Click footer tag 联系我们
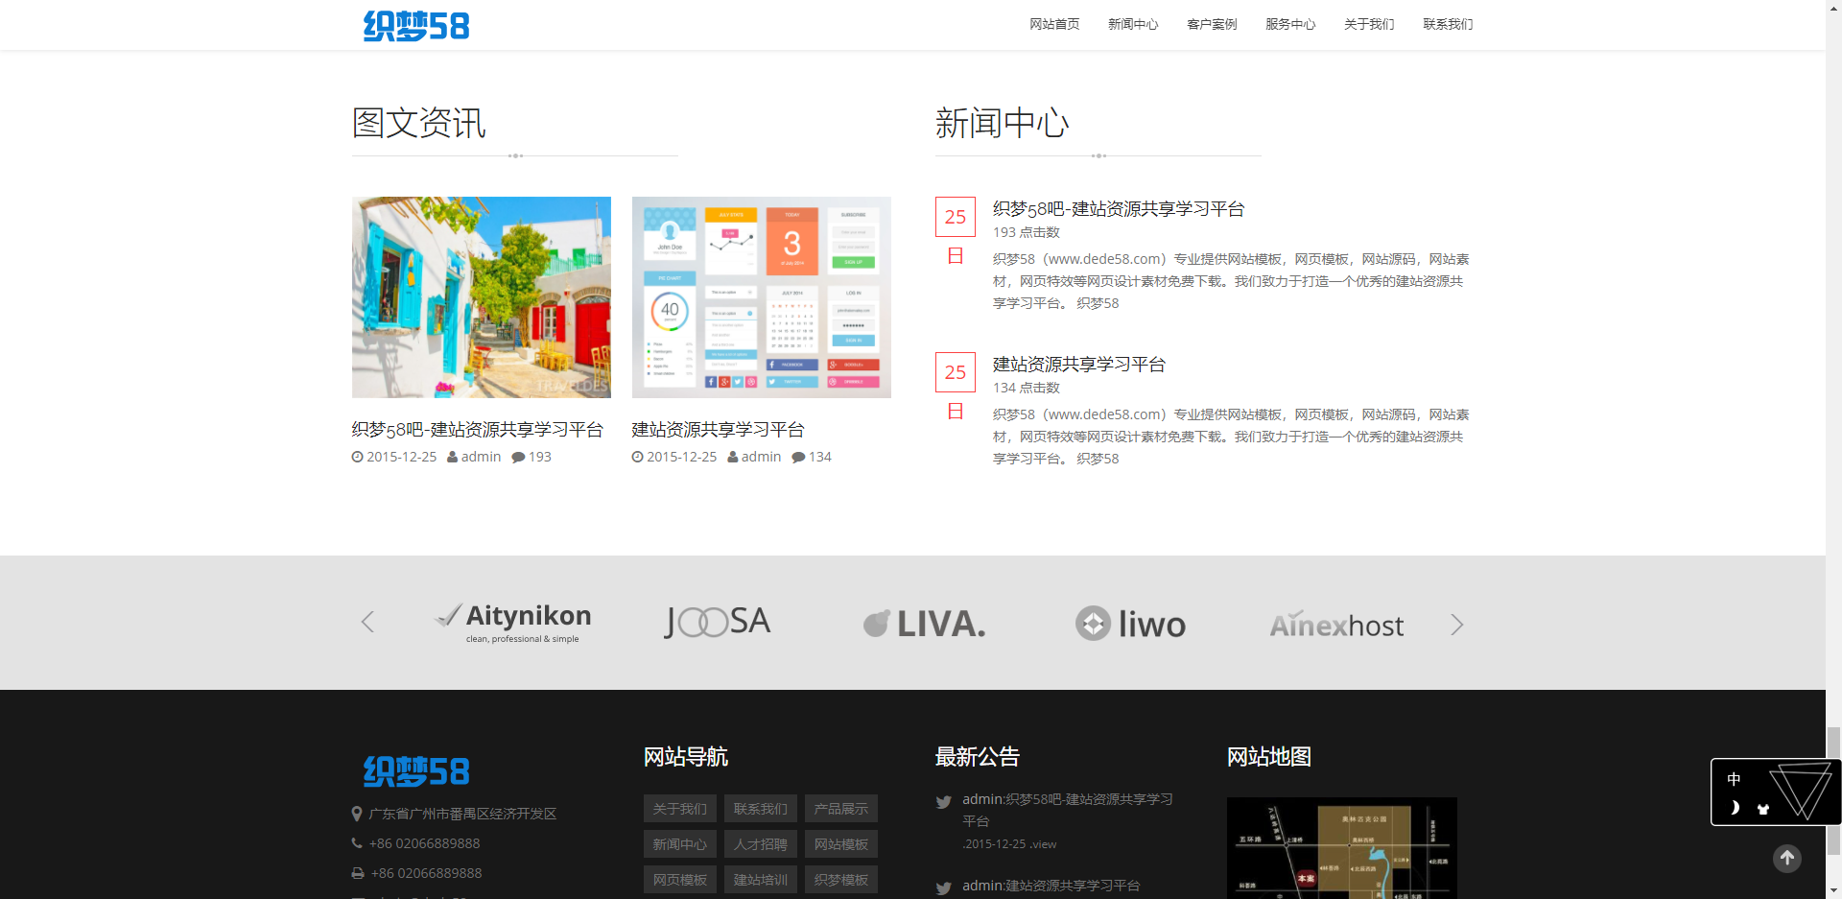Viewport: 1842px width, 899px height. point(761,809)
